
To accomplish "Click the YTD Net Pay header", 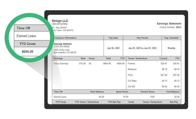I will [x=114, y=102].
